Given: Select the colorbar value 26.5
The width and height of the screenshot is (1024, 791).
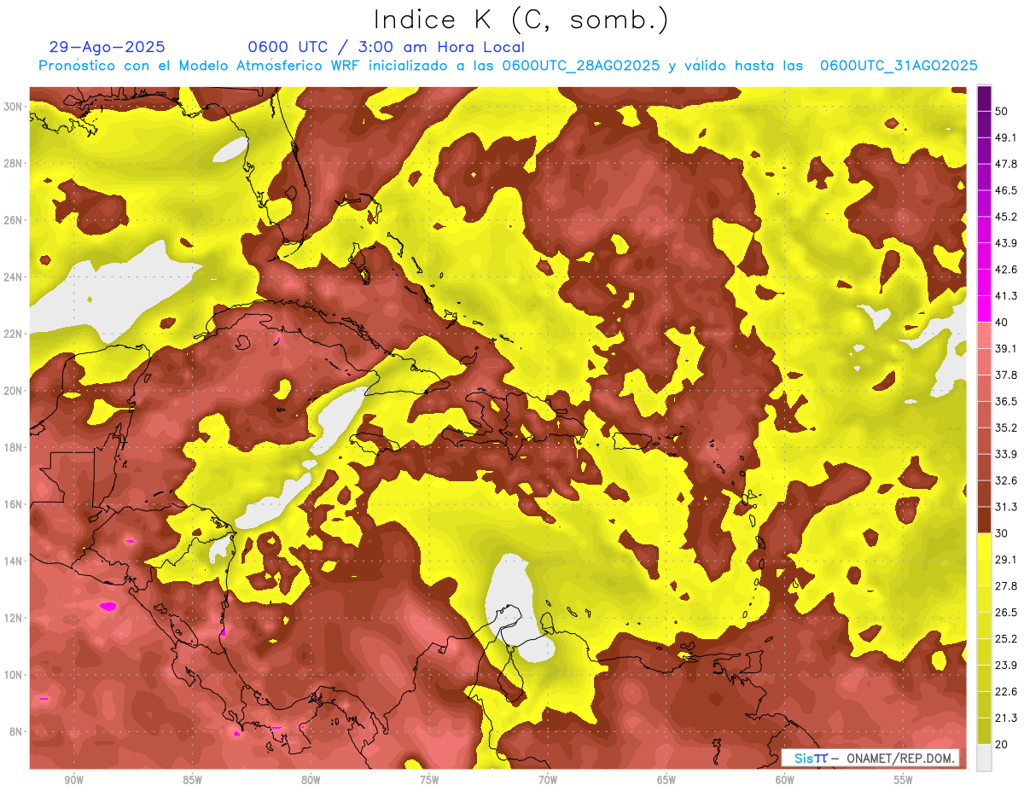Looking at the screenshot, I should coord(1006,612).
